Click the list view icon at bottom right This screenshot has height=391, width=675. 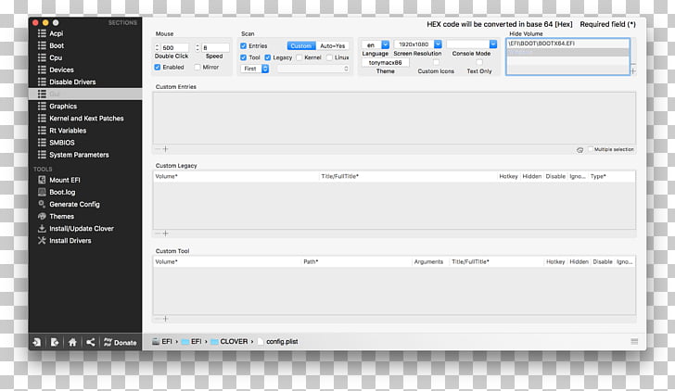pos(634,341)
